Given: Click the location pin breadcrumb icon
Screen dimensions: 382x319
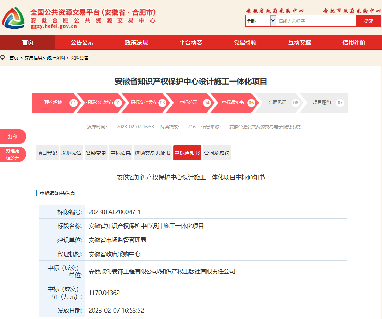Looking at the screenshot, I should click(x=3, y=58).
